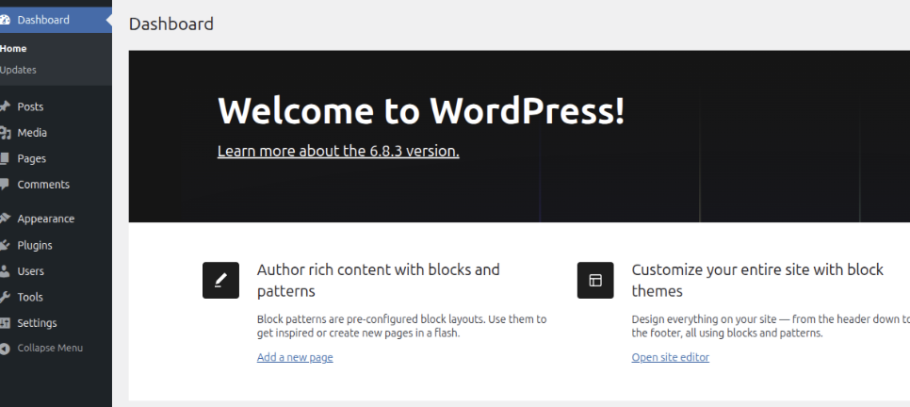Open the Updates submenu item
Viewport: 910px width, 407px height.
pyautogui.click(x=18, y=70)
